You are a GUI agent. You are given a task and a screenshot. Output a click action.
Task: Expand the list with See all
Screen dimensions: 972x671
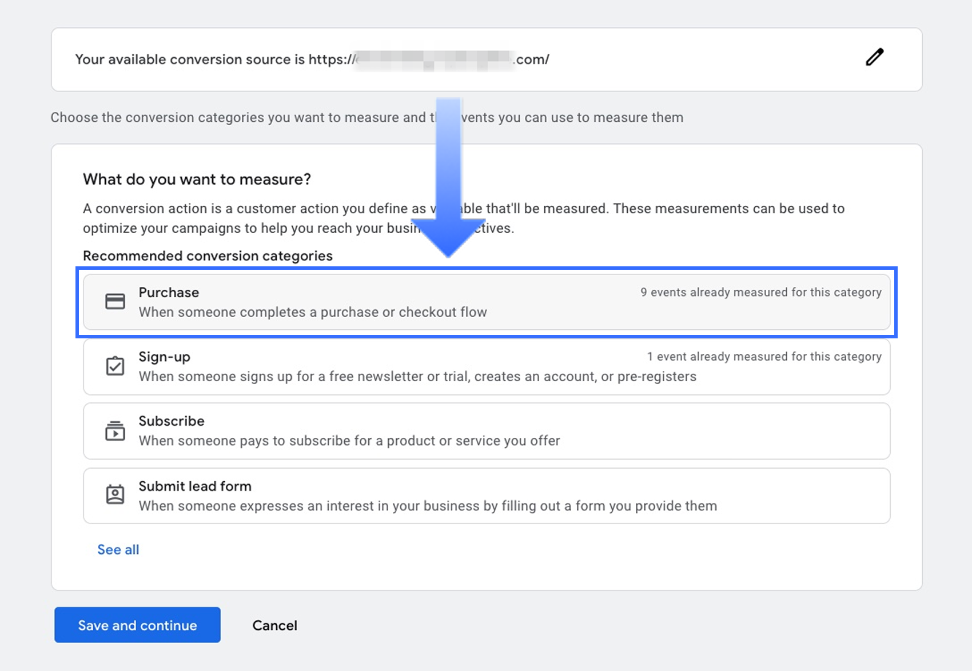click(x=118, y=549)
